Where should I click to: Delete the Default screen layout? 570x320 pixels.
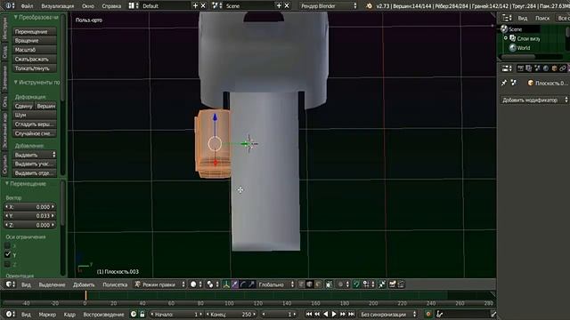click(x=203, y=5)
